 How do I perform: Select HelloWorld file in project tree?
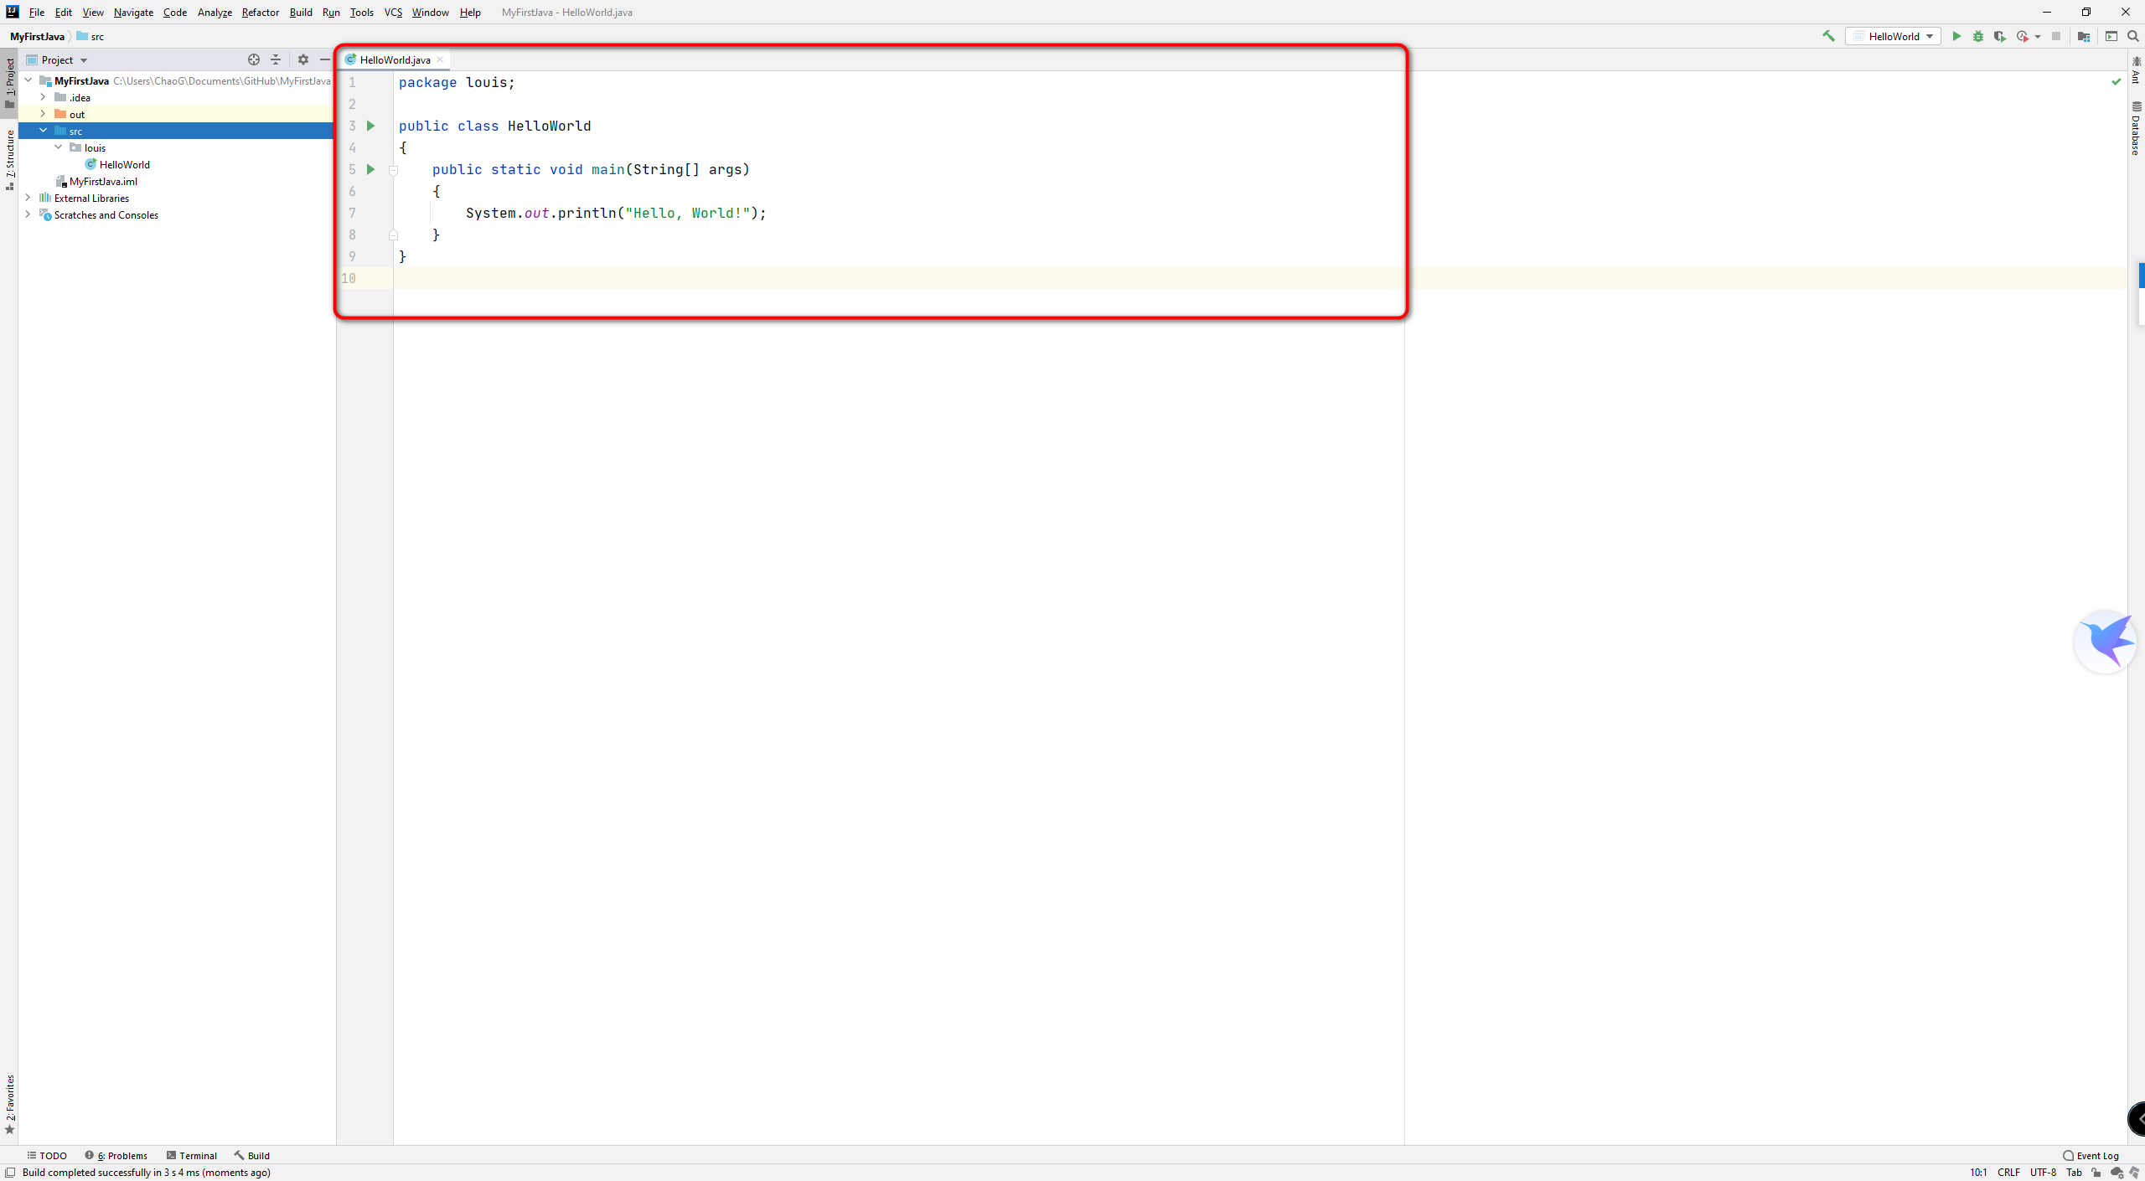click(x=125, y=164)
